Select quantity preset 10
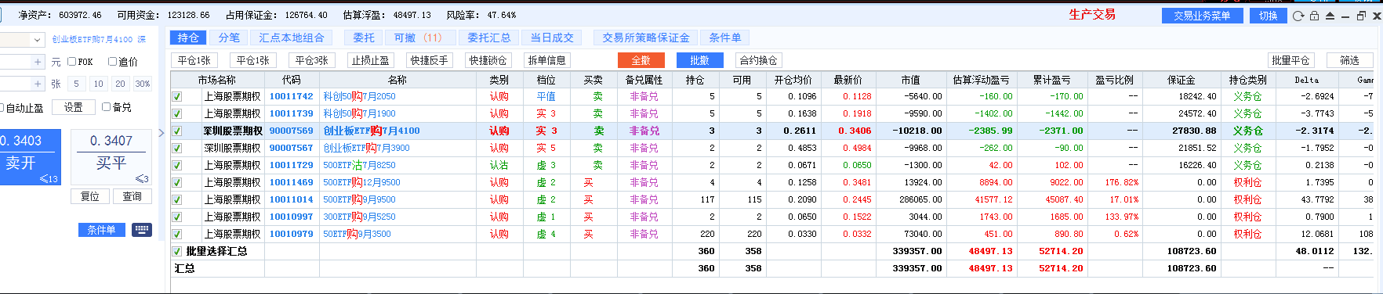The image size is (1383, 294). 98,84
